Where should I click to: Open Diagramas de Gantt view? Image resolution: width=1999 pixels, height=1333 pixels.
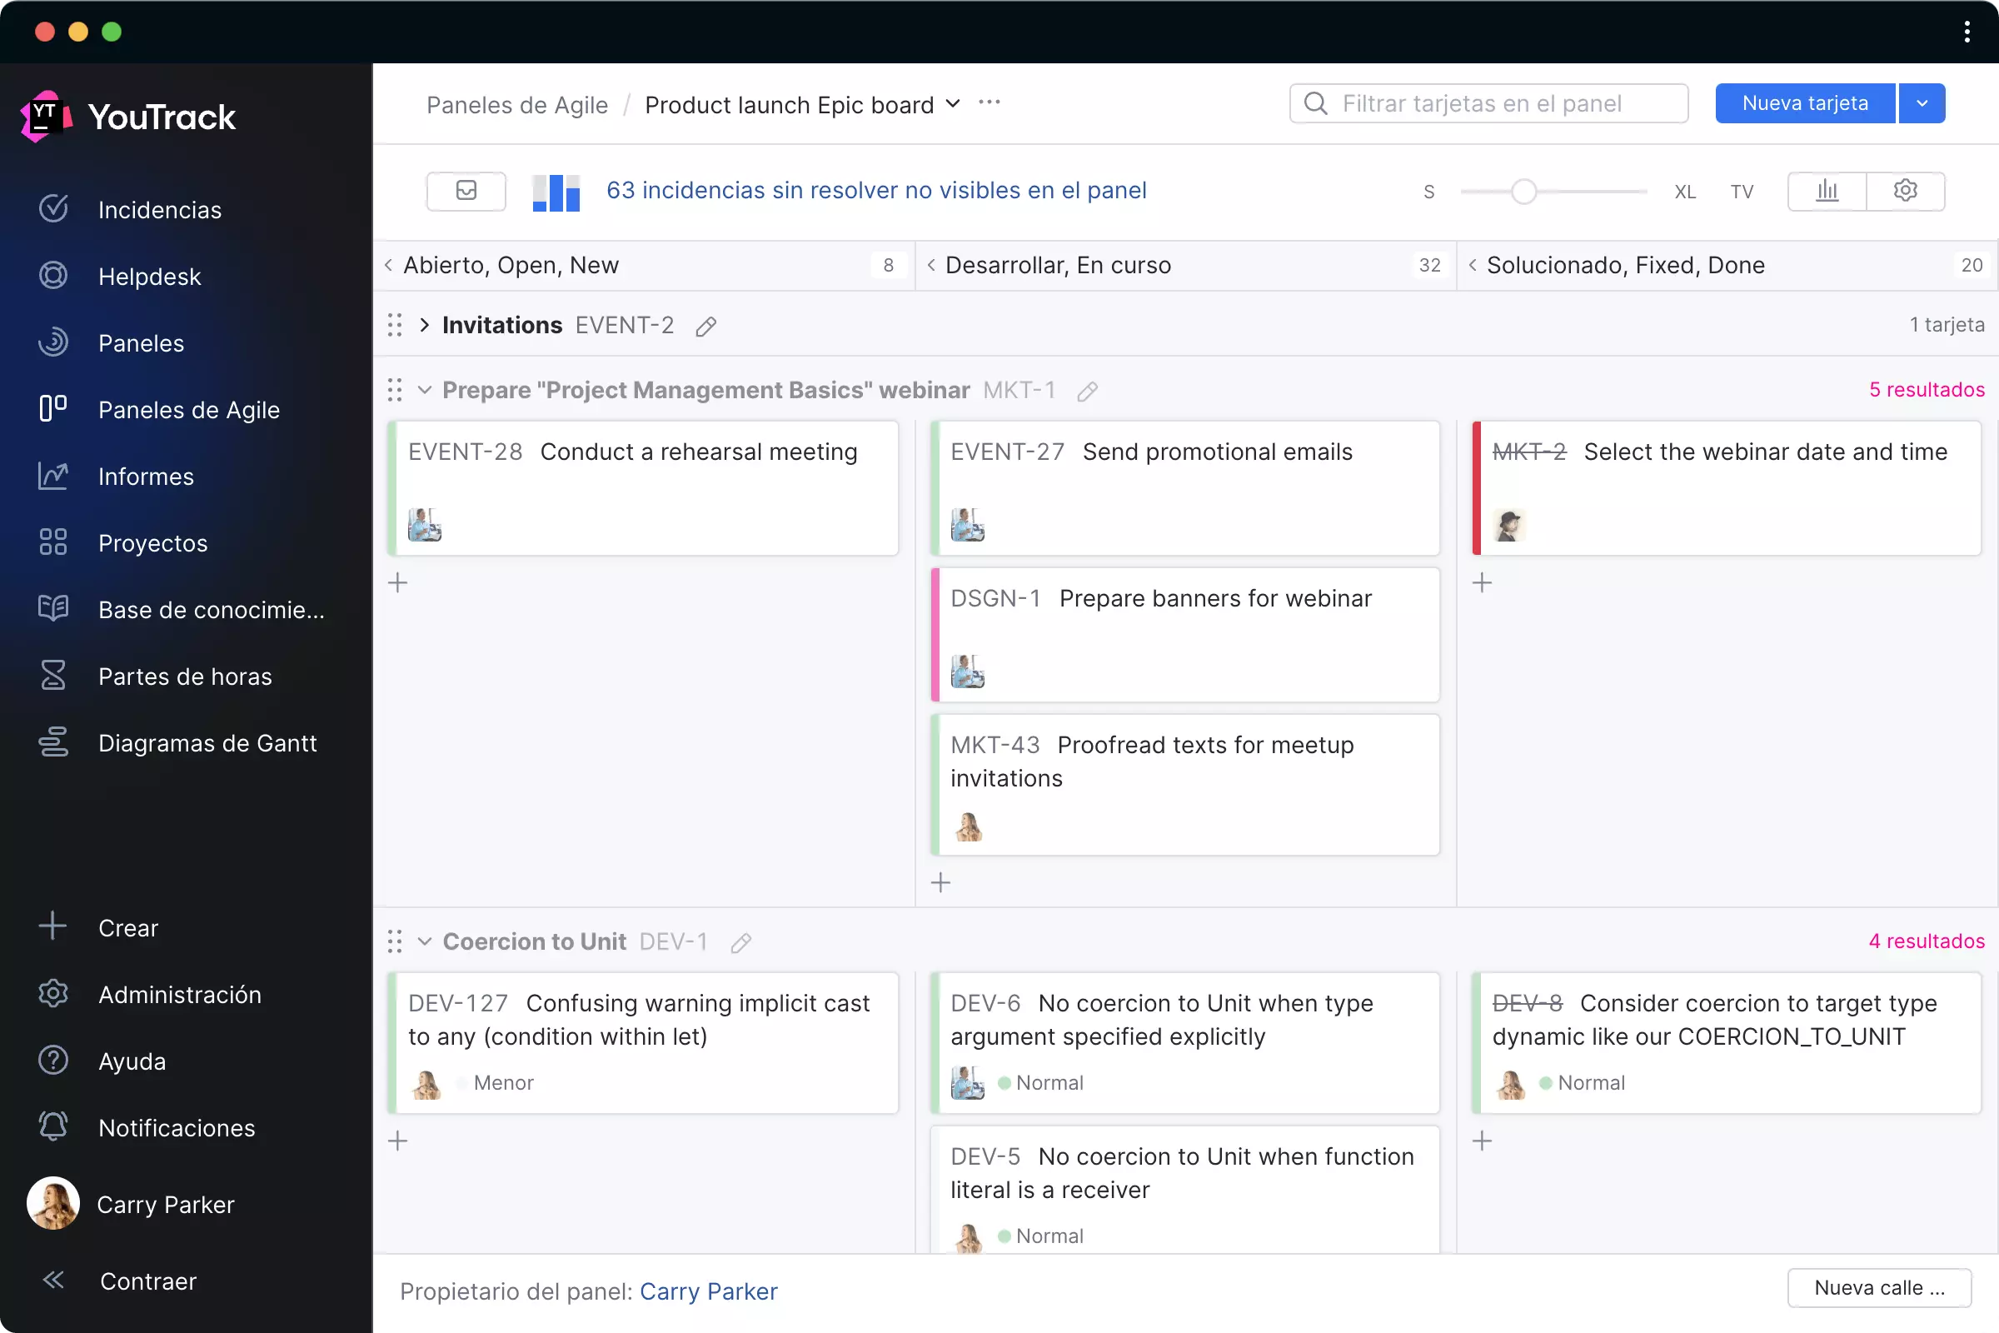point(208,742)
